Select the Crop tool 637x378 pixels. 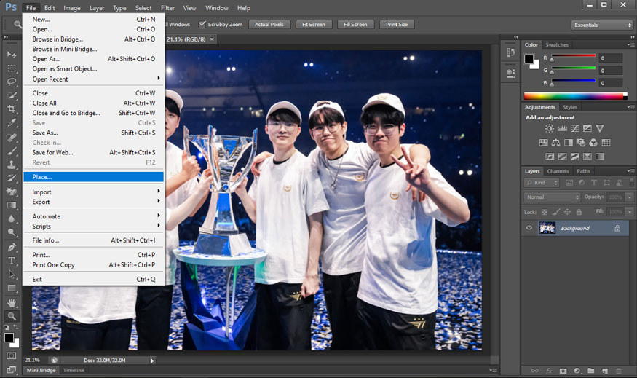[12, 109]
